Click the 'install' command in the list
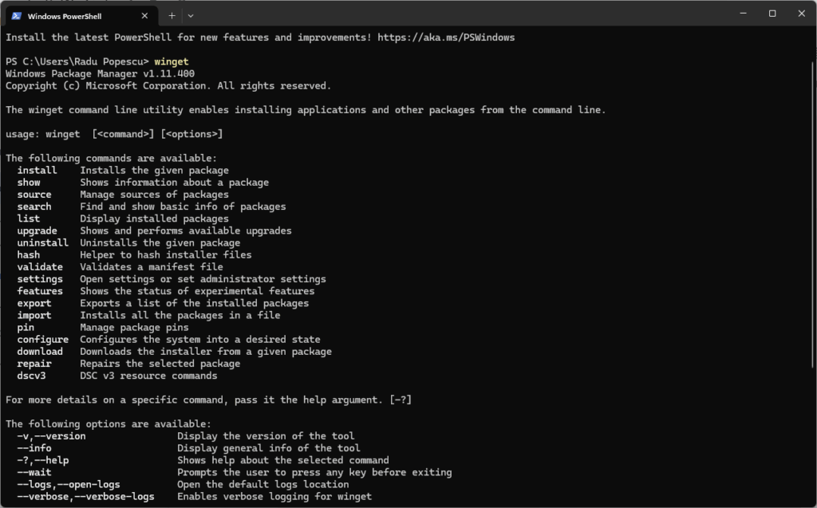This screenshot has width=817, height=508. point(37,170)
